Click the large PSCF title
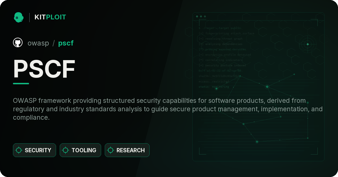This screenshot has width=338, height=177. click(44, 69)
